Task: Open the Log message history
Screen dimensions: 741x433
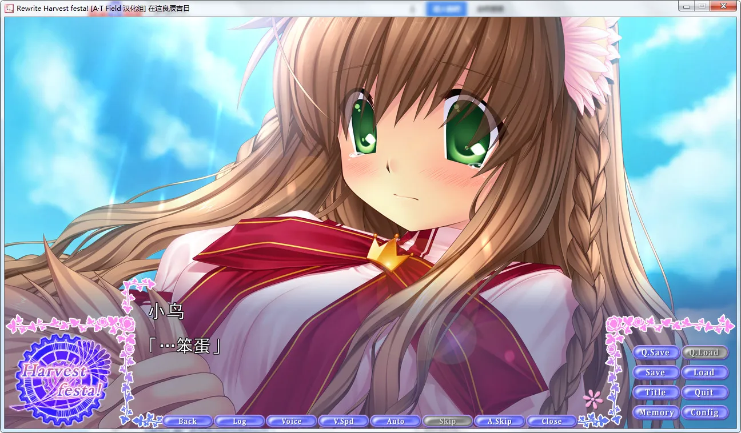Action: pyautogui.click(x=240, y=421)
